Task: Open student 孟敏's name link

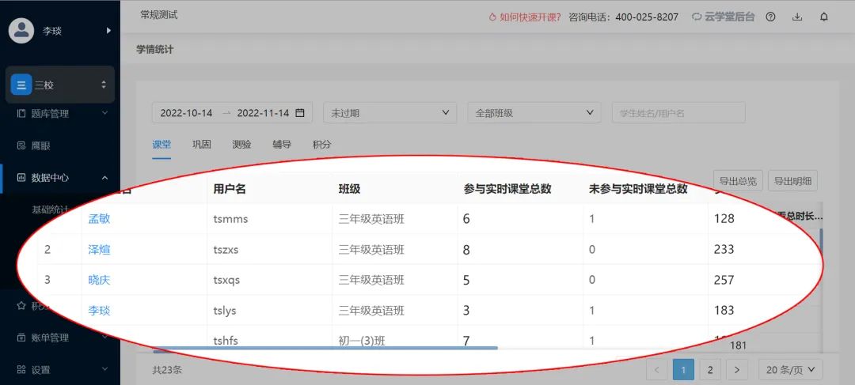Action: tap(99, 219)
